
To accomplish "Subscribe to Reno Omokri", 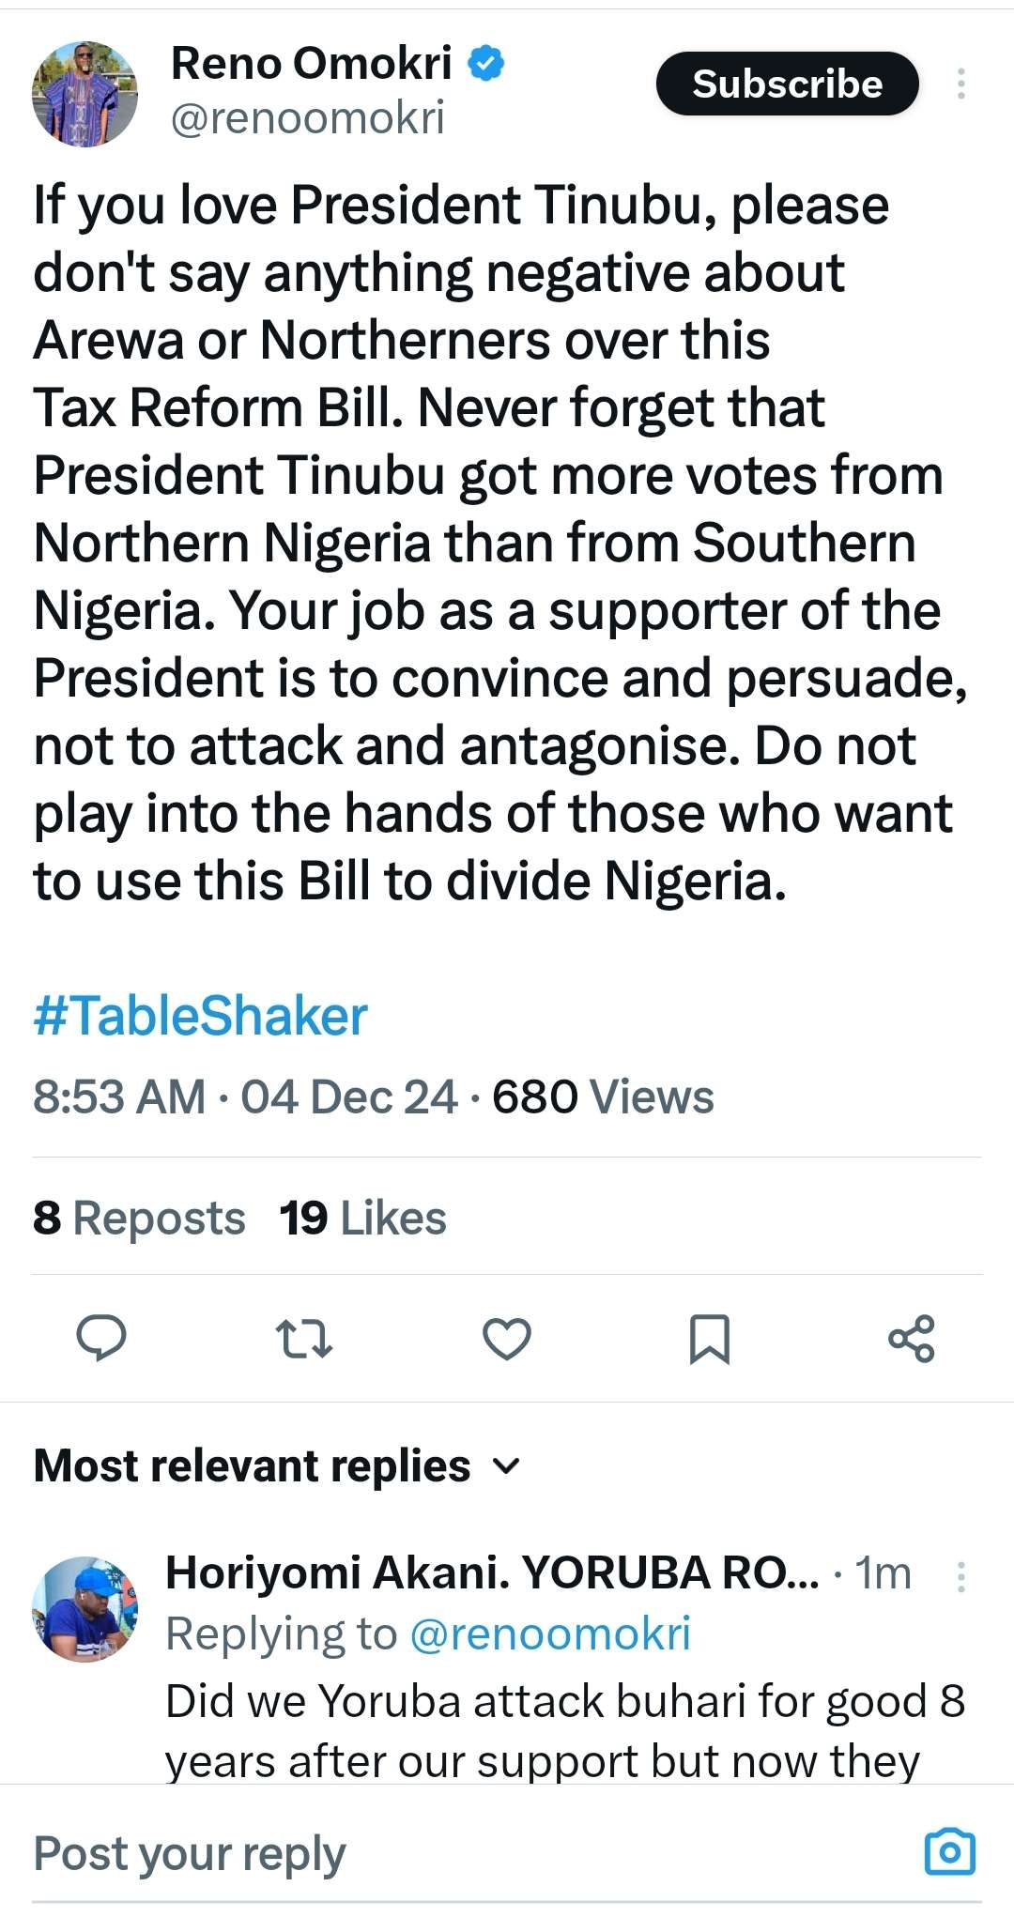I will pos(787,84).
